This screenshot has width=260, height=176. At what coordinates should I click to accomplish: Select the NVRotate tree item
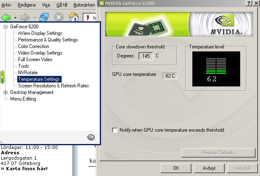(28, 73)
